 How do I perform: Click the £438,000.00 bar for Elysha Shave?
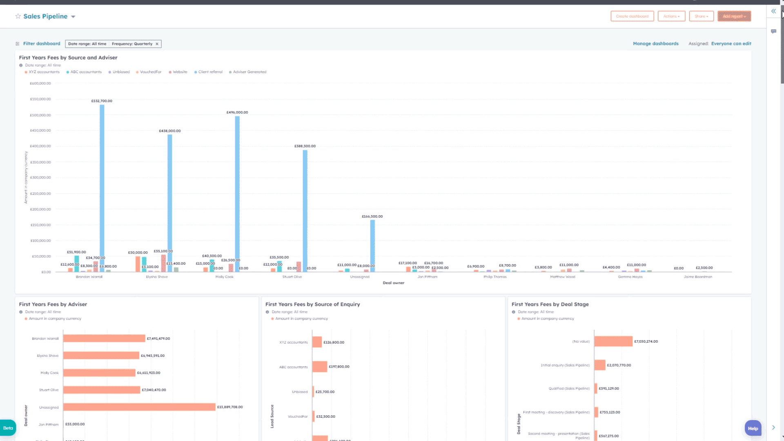click(x=170, y=203)
